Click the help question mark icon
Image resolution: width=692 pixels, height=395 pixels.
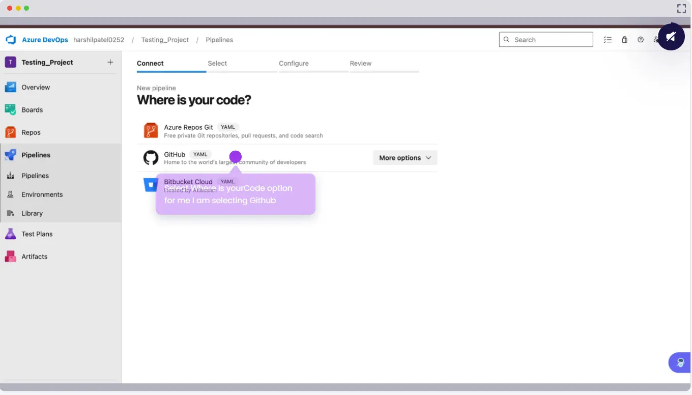pos(641,40)
